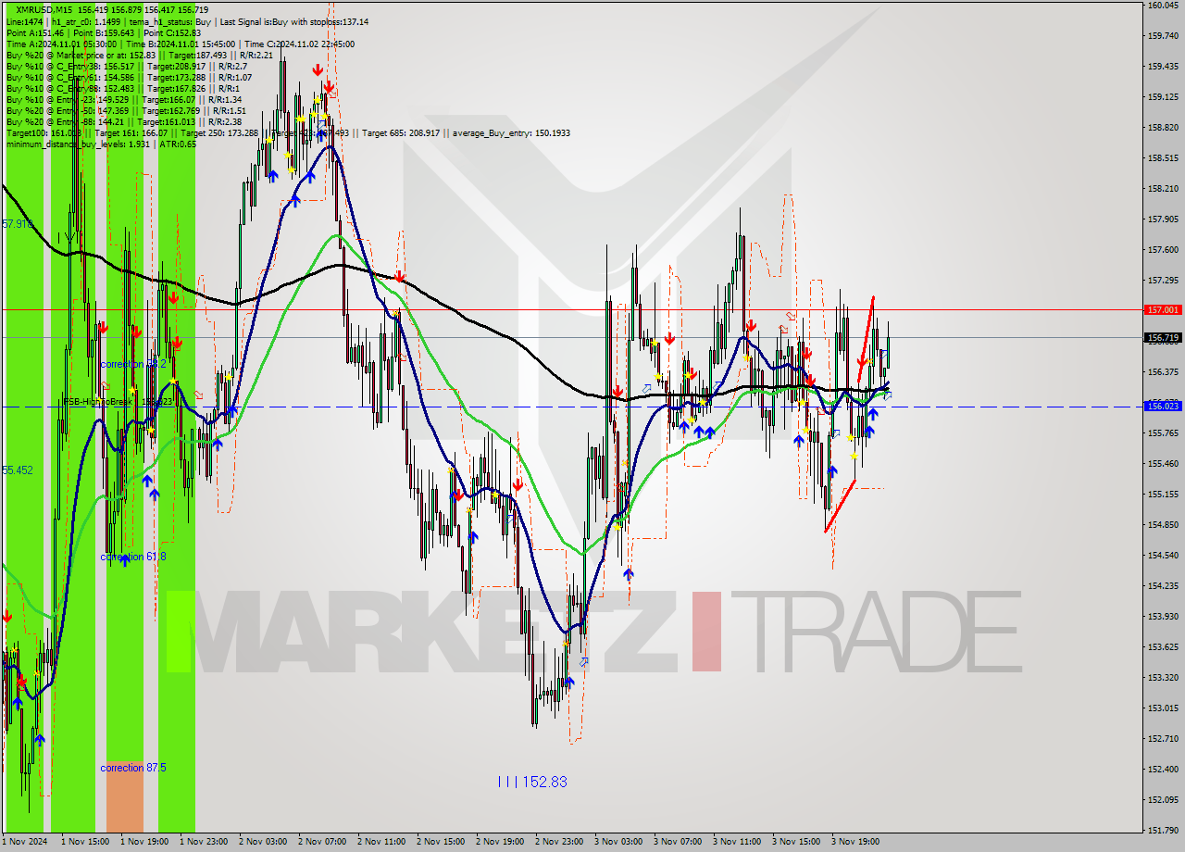1185x852 pixels.
Task: Click the 153.020 price axis label
Action: point(1162,708)
